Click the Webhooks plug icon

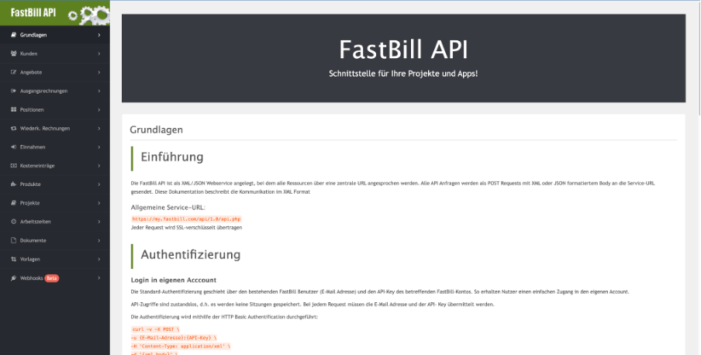pyautogui.click(x=13, y=278)
